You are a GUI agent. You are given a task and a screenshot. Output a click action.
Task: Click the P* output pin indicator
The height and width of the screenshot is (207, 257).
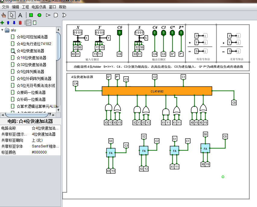(x=181, y=33)
